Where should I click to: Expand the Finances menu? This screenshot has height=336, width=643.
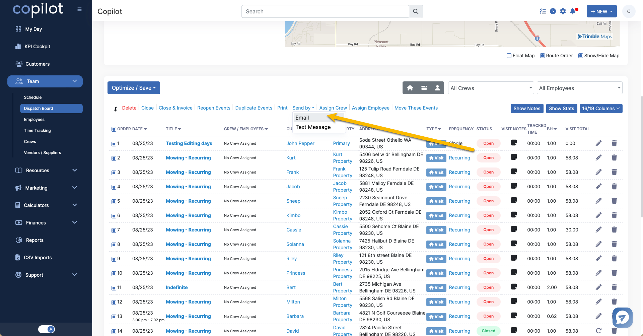pos(46,223)
